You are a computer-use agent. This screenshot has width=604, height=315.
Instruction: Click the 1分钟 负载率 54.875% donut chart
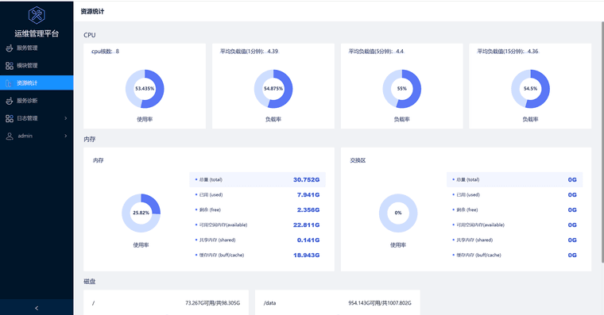tap(273, 89)
